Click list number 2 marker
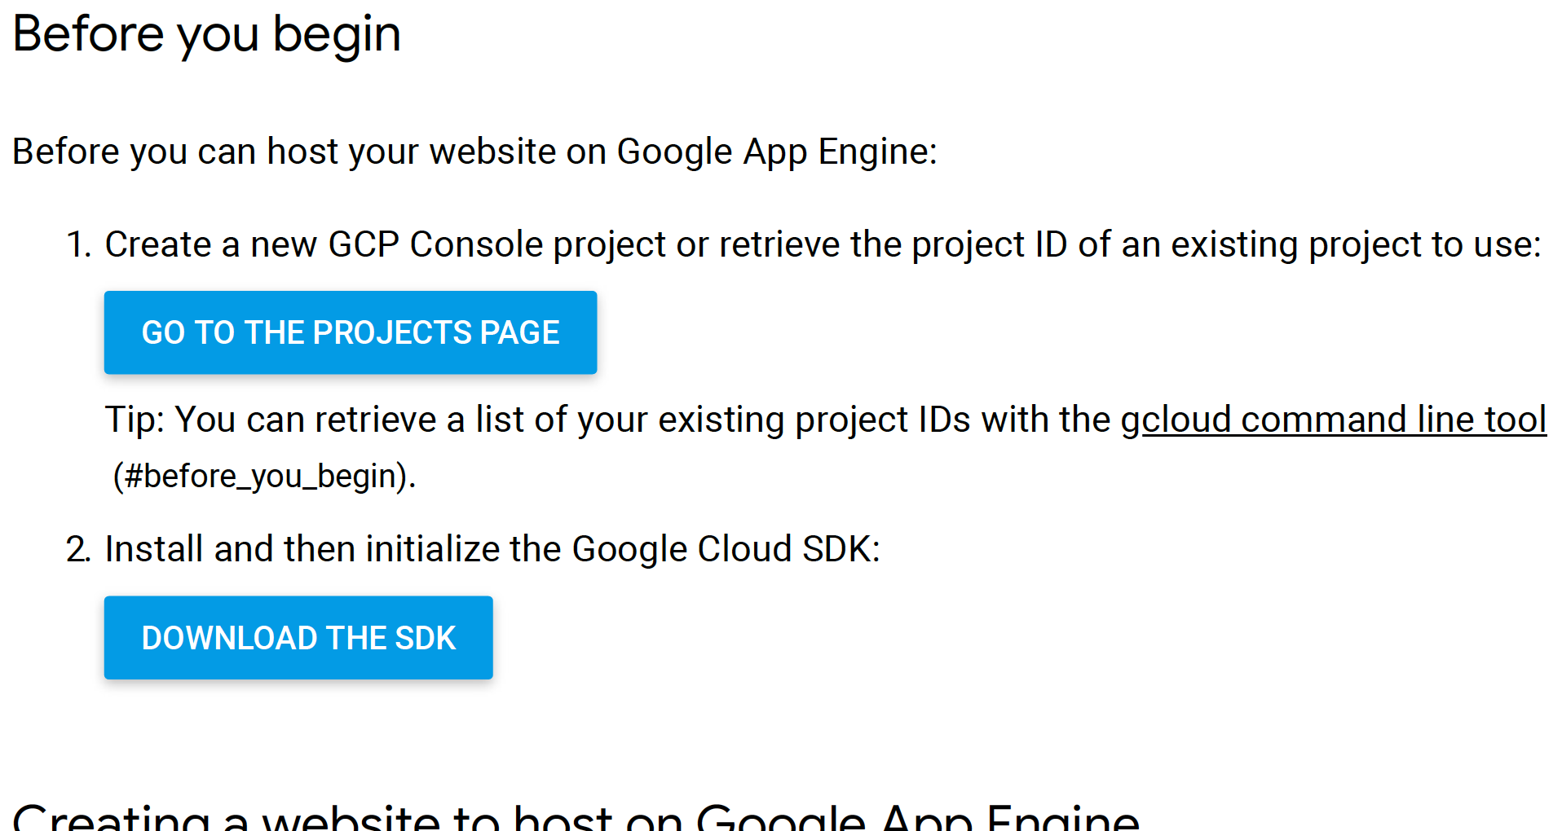Image resolution: width=1562 pixels, height=831 pixels. pos(78,549)
